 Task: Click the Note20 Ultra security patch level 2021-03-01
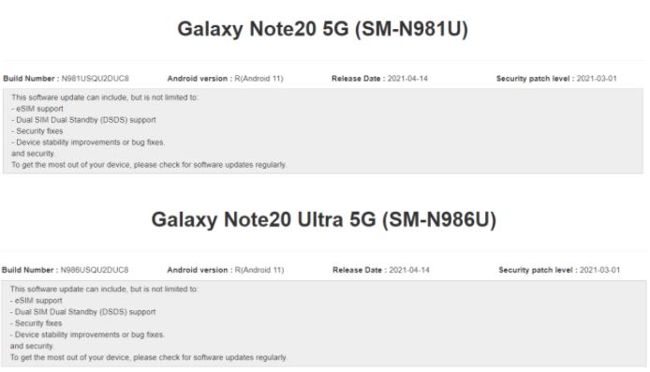[599, 270]
